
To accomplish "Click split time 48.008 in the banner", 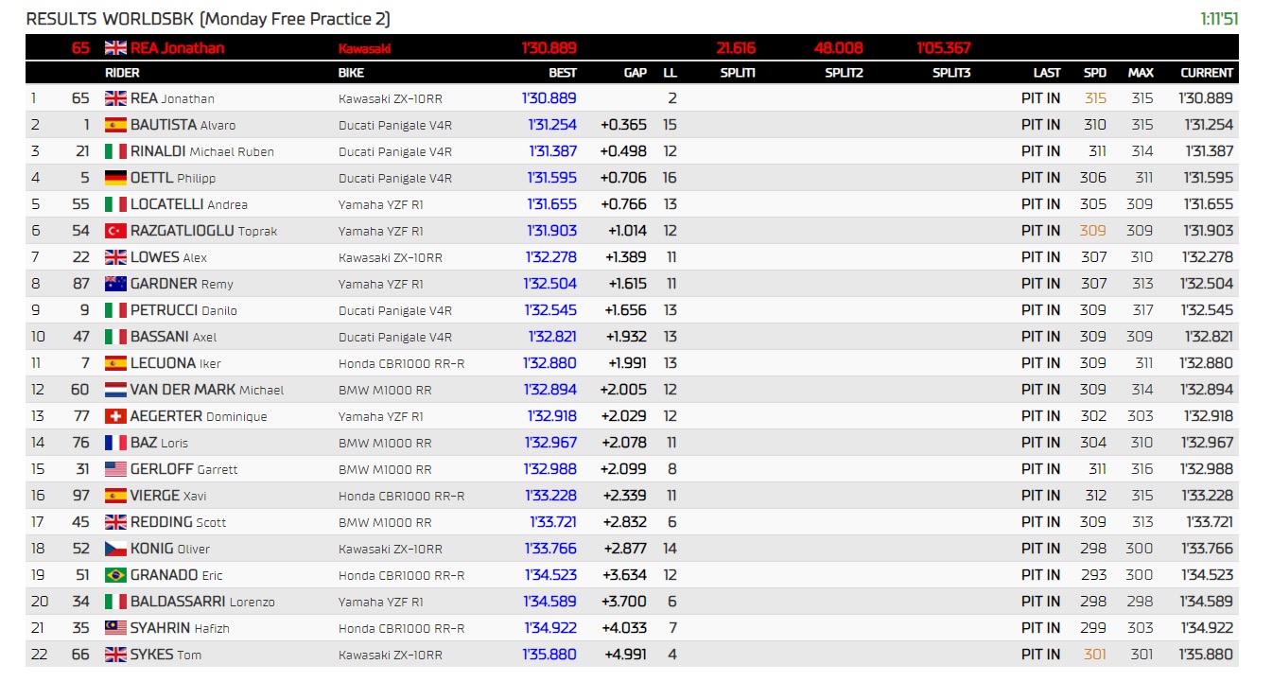I will 839,48.
